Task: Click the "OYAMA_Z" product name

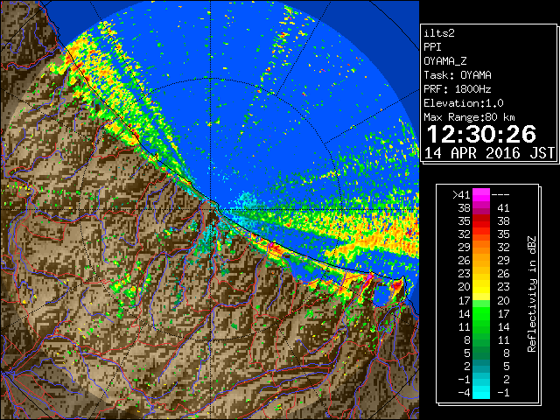Action: 445,61
